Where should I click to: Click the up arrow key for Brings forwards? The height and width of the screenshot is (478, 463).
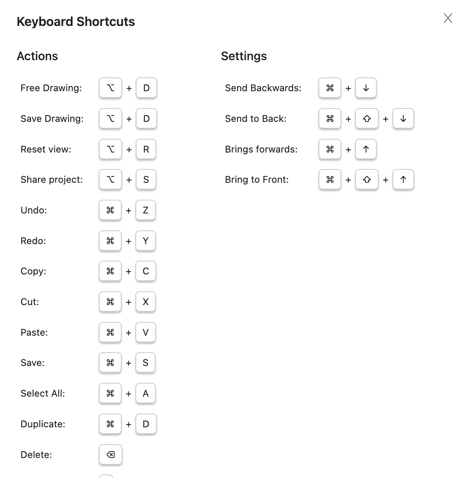tap(366, 149)
